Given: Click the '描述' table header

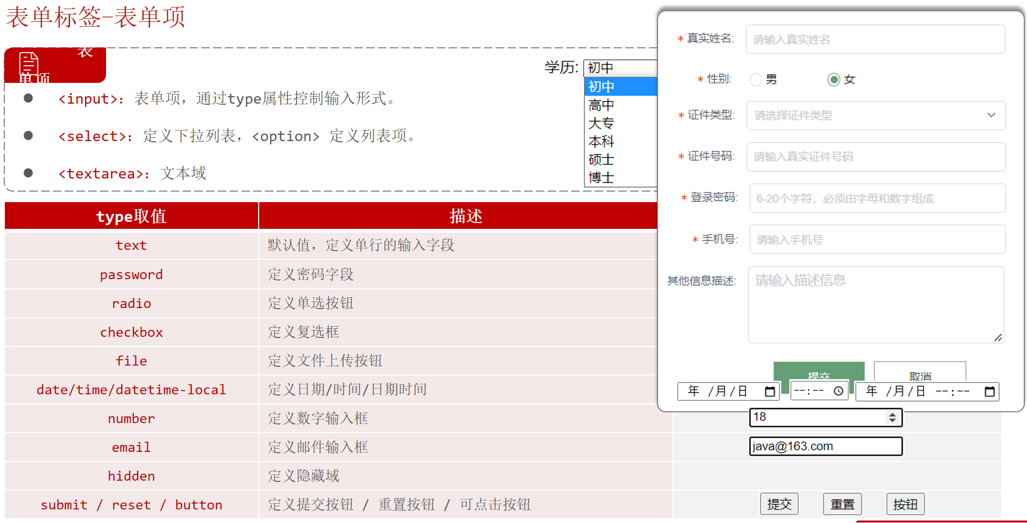Looking at the screenshot, I should coord(466,216).
